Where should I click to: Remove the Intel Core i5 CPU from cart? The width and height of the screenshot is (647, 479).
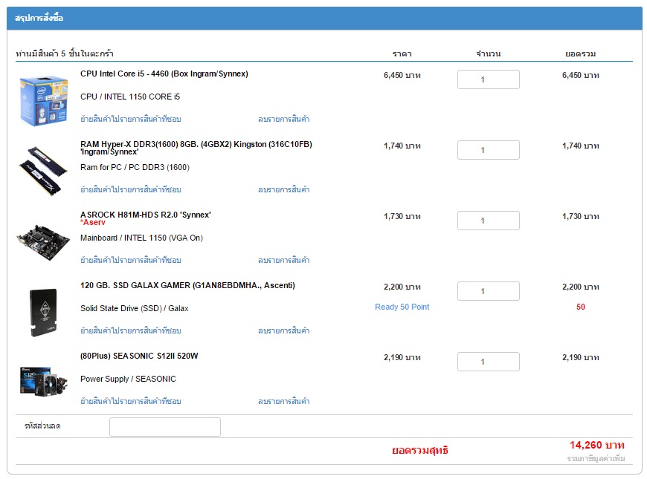284,119
